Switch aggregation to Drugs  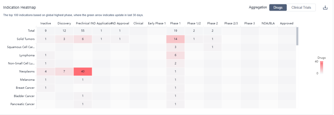[x=278, y=8]
